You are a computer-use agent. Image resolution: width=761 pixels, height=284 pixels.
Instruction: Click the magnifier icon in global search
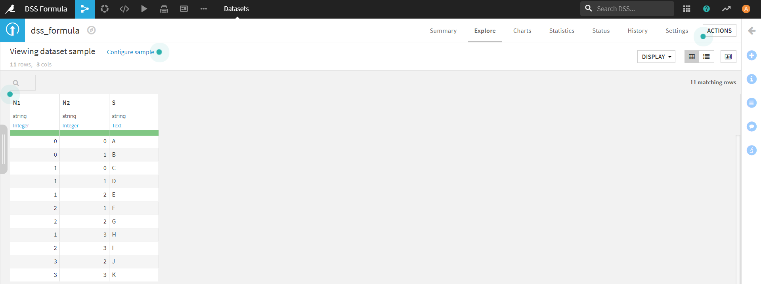coord(589,8)
